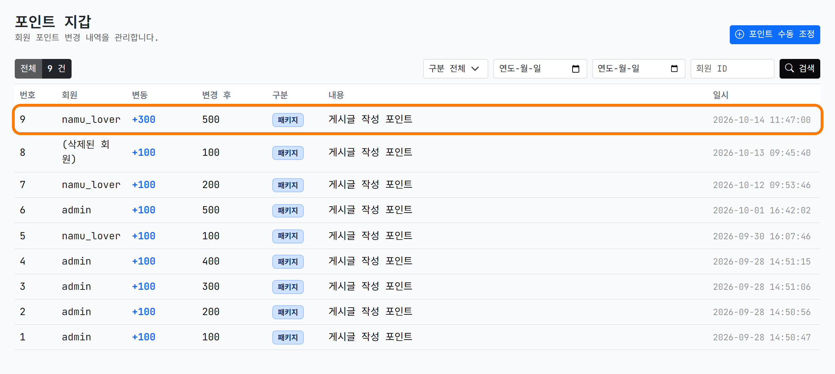Click the 일시 column header

pos(721,95)
